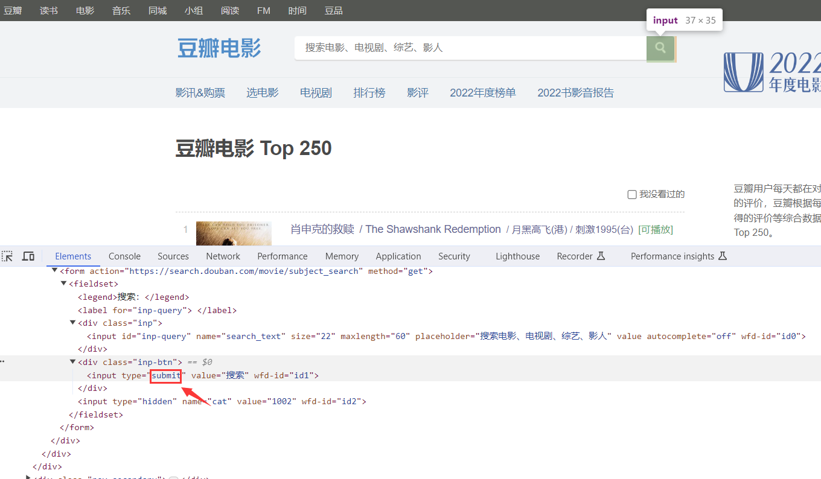Open the Application tab
Screen dimensions: 821x479
[398, 256]
